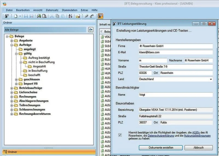
Task: Expand the Lieferscheine tree node
Action: click(12, 92)
